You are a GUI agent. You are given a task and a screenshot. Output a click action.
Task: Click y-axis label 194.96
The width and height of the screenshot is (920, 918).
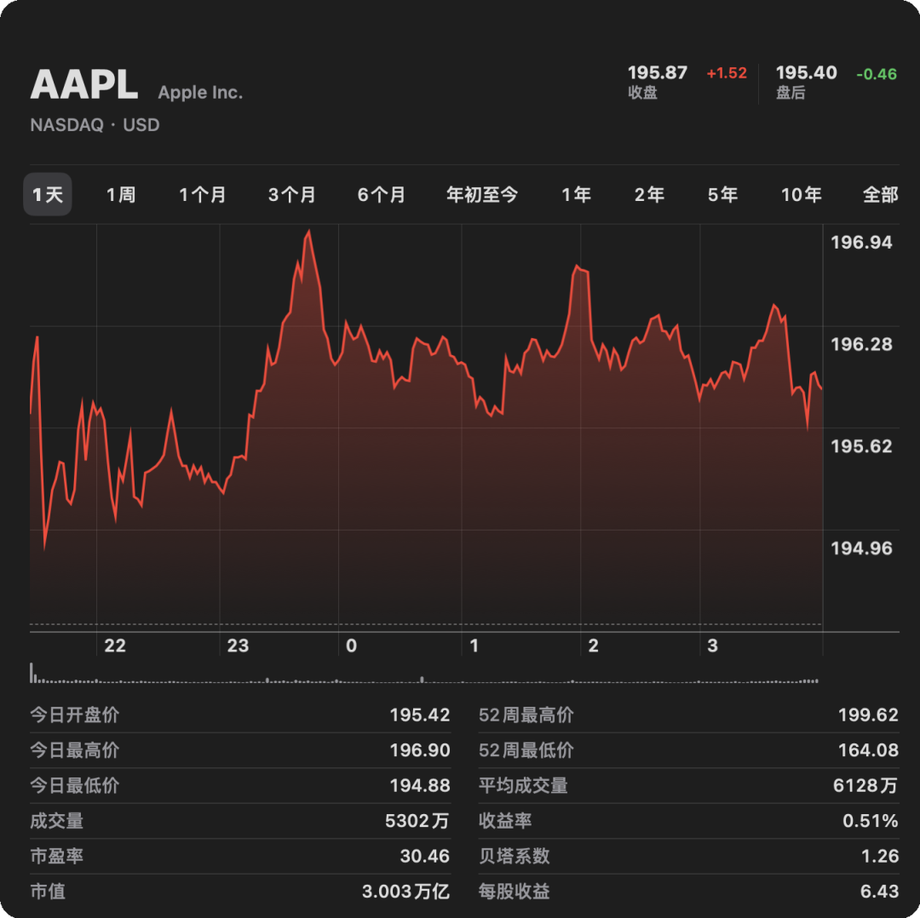coord(861,548)
